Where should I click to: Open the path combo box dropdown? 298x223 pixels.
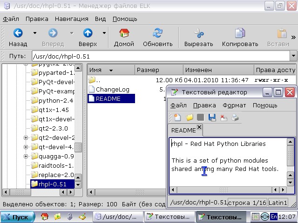[293, 56]
